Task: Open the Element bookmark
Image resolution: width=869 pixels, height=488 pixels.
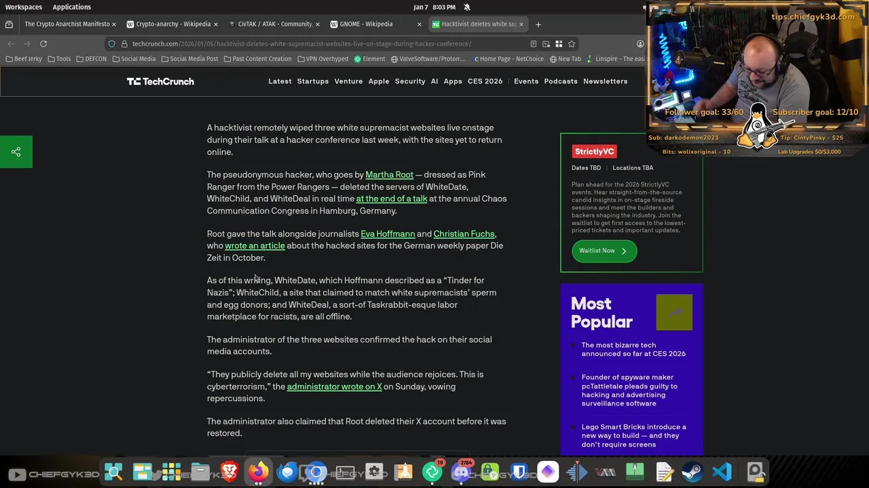Action: coord(370,59)
